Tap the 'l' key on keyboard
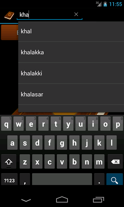124x207 pixels. coord(112,143)
